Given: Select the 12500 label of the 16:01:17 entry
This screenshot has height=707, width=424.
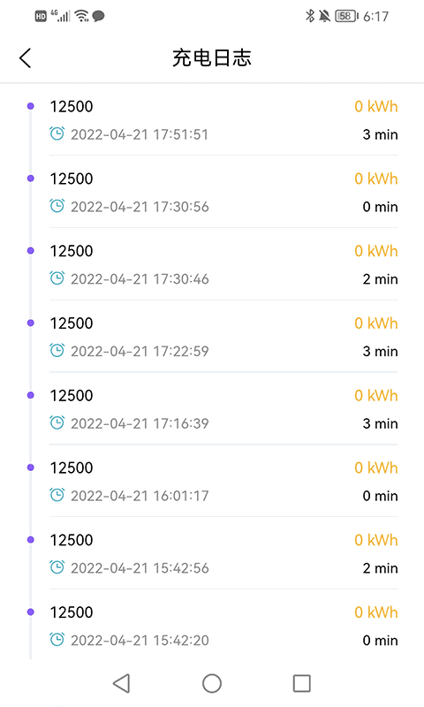Looking at the screenshot, I should pyautogui.click(x=72, y=468).
